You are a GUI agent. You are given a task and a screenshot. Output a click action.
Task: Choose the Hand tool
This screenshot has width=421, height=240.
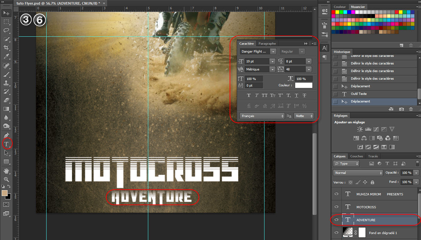(x=6, y=171)
